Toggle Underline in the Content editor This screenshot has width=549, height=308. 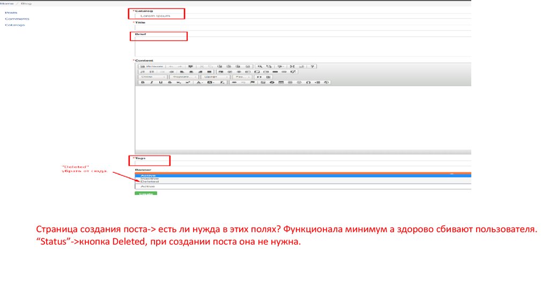tap(161, 82)
